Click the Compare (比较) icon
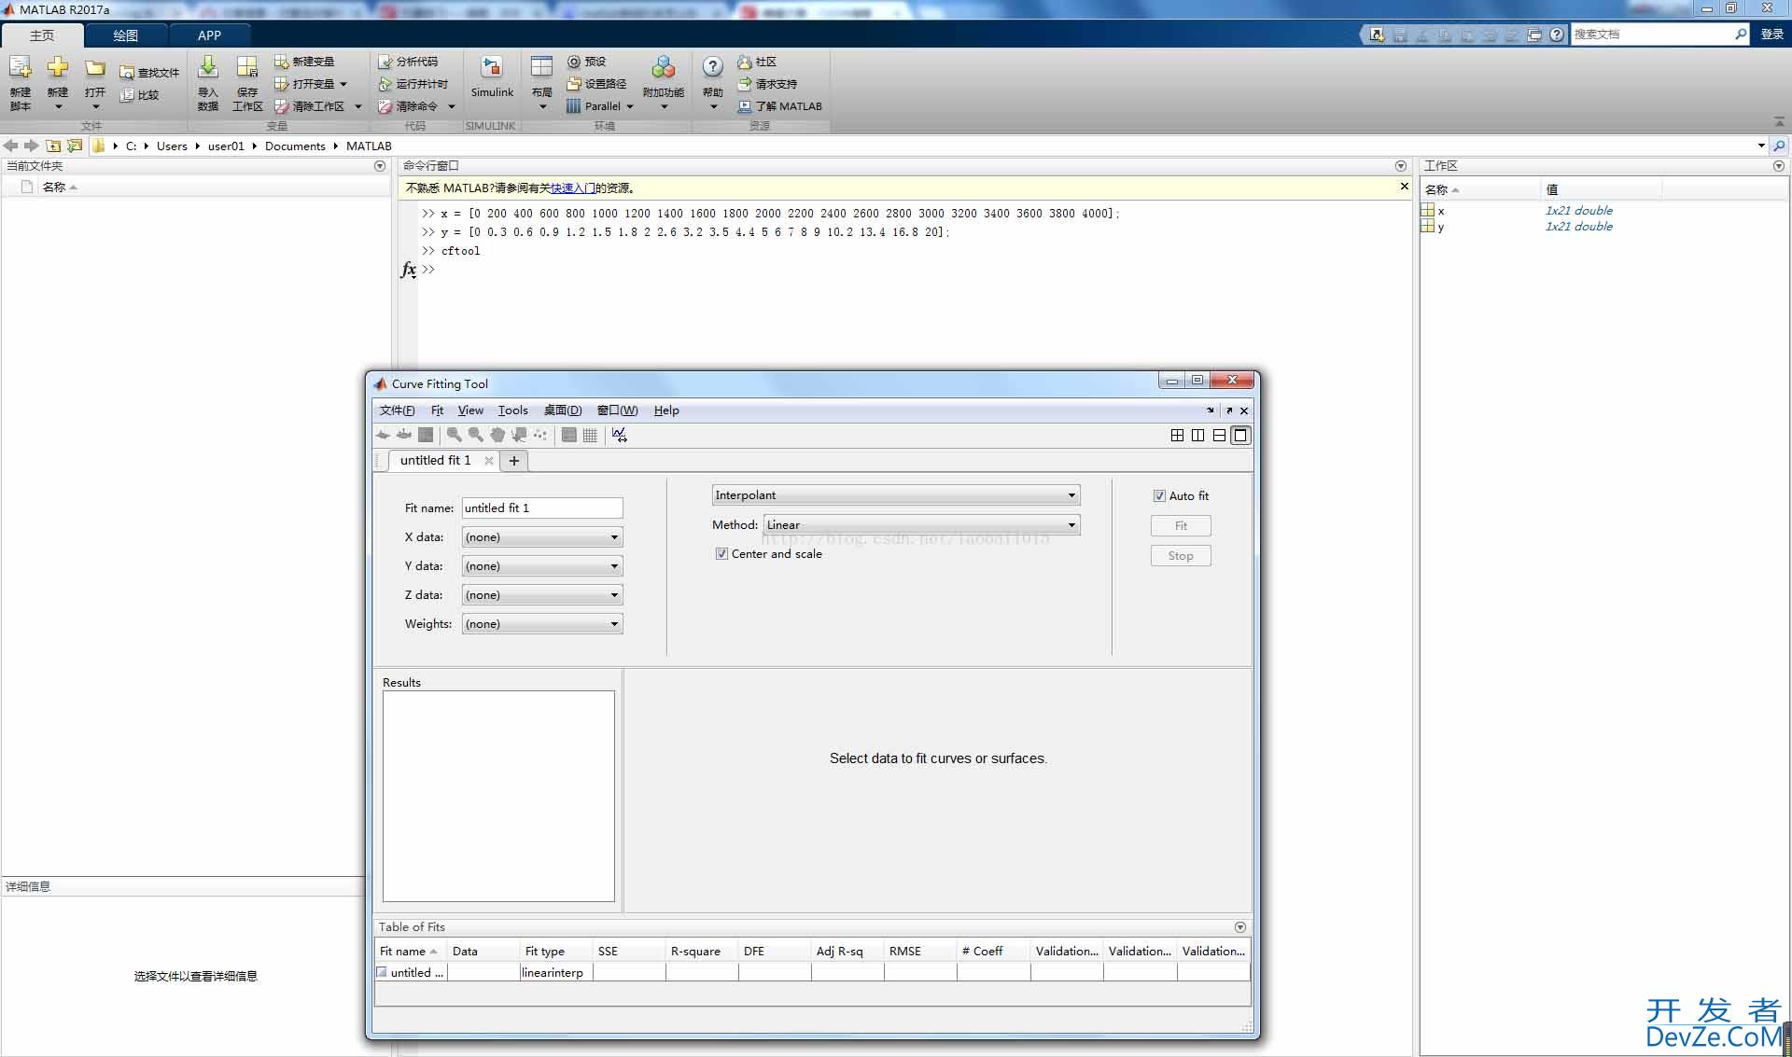Image resolution: width=1792 pixels, height=1057 pixels. click(x=127, y=95)
